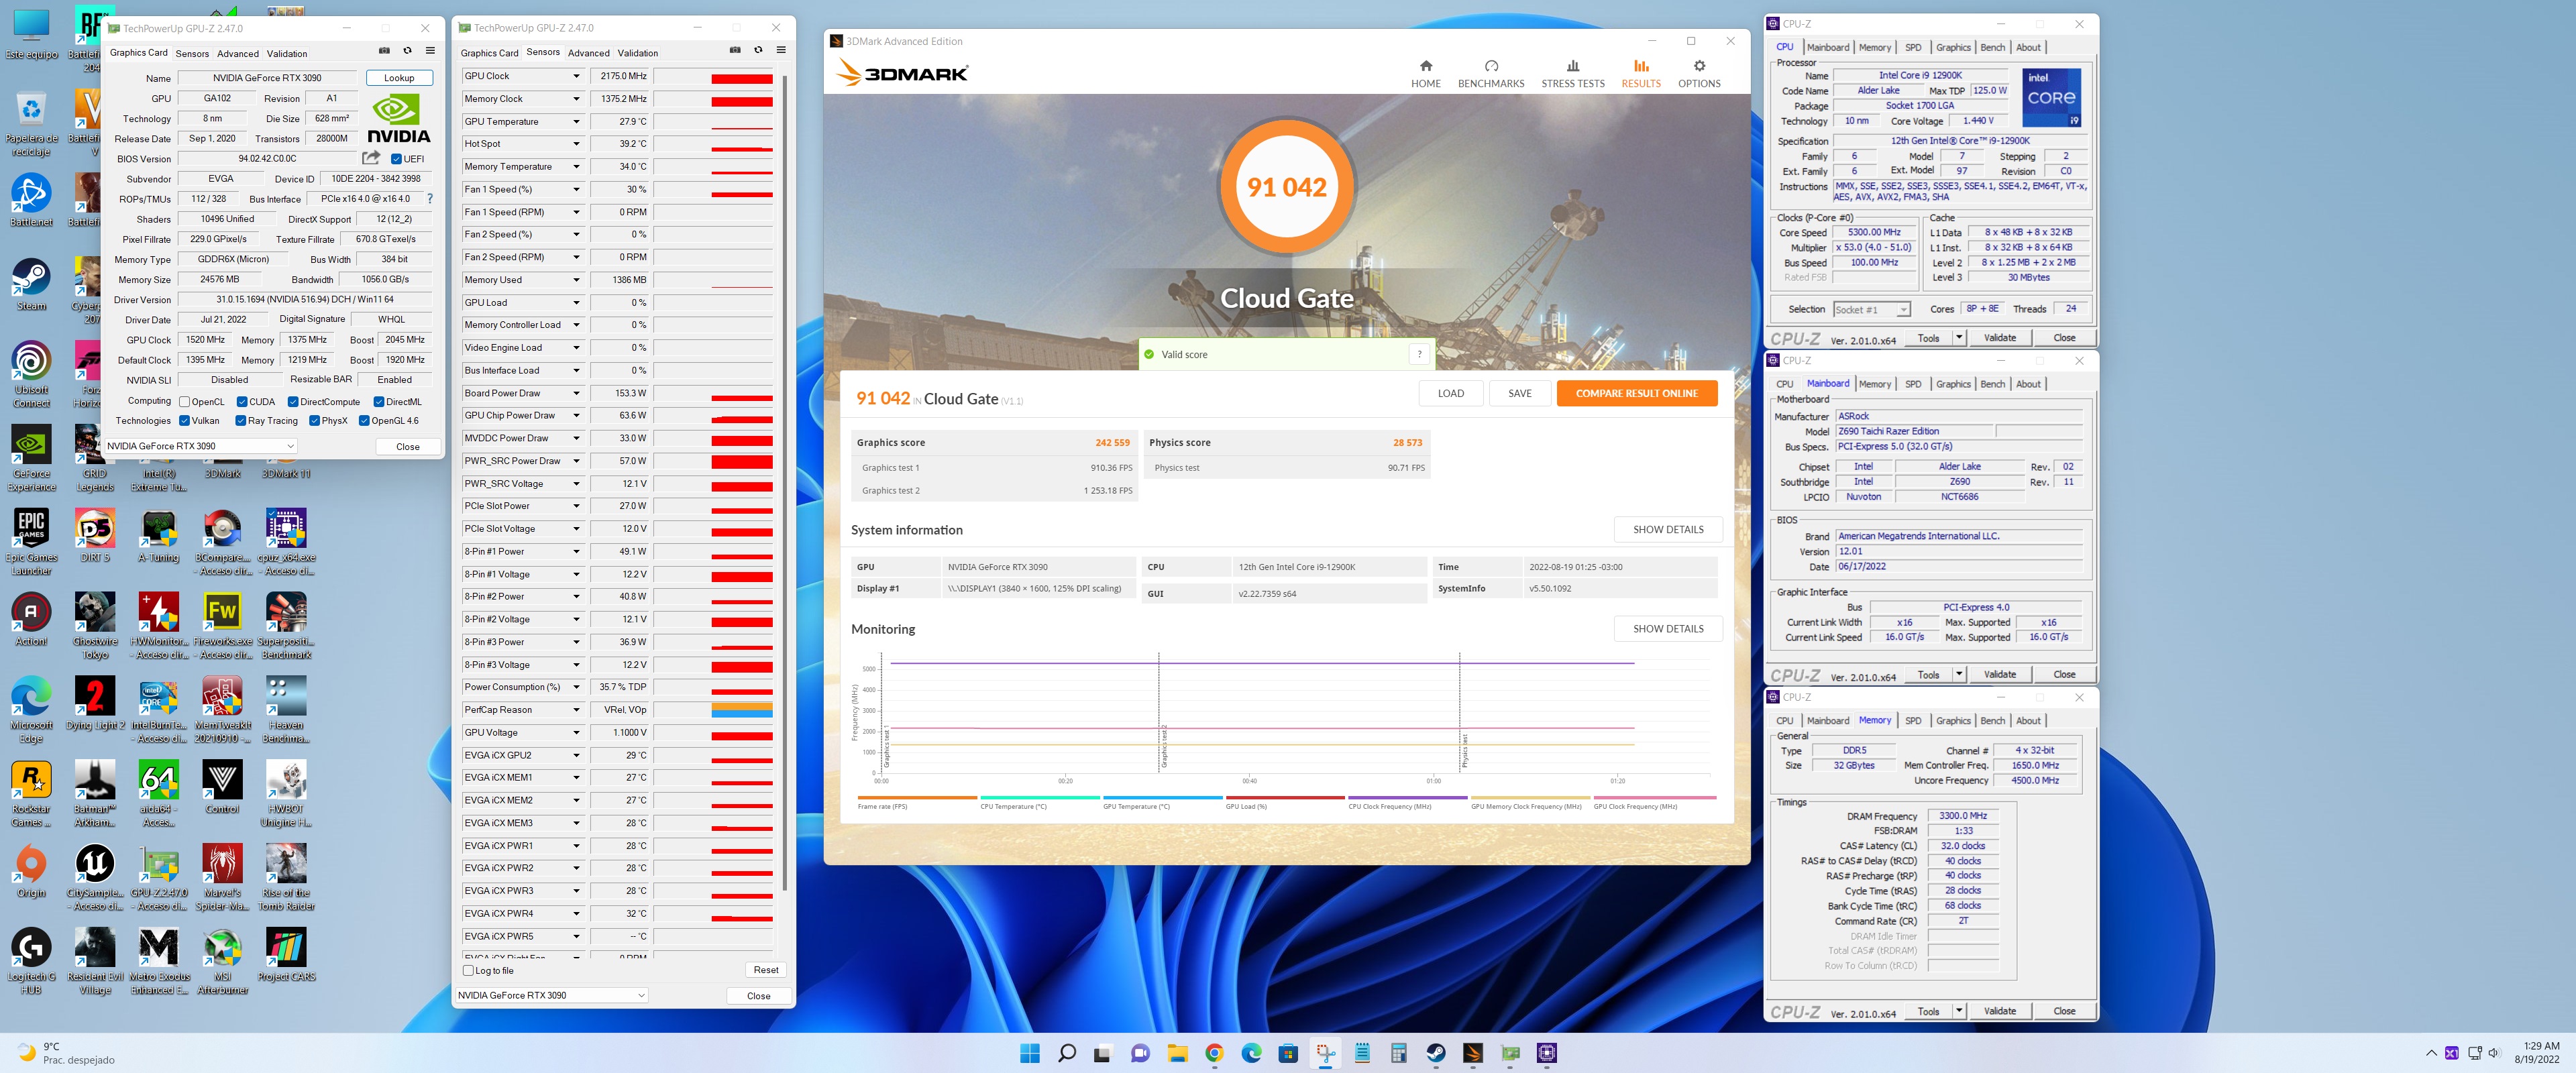The image size is (2576, 1073).
Task: Open Windows Start menu on taskbar
Action: pos(1029,1053)
